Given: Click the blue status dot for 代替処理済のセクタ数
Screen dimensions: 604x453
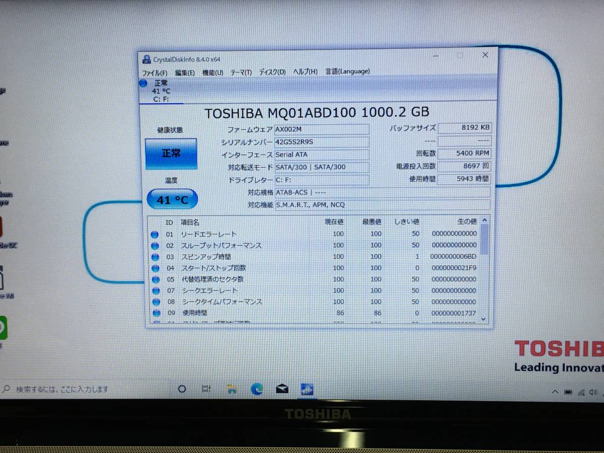Looking at the screenshot, I should 156,279.
